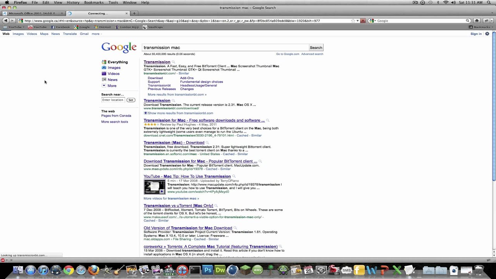The width and height of the screenshot is (496, 279).
Task: Click Images in the left sidebar
Action: 114,68
